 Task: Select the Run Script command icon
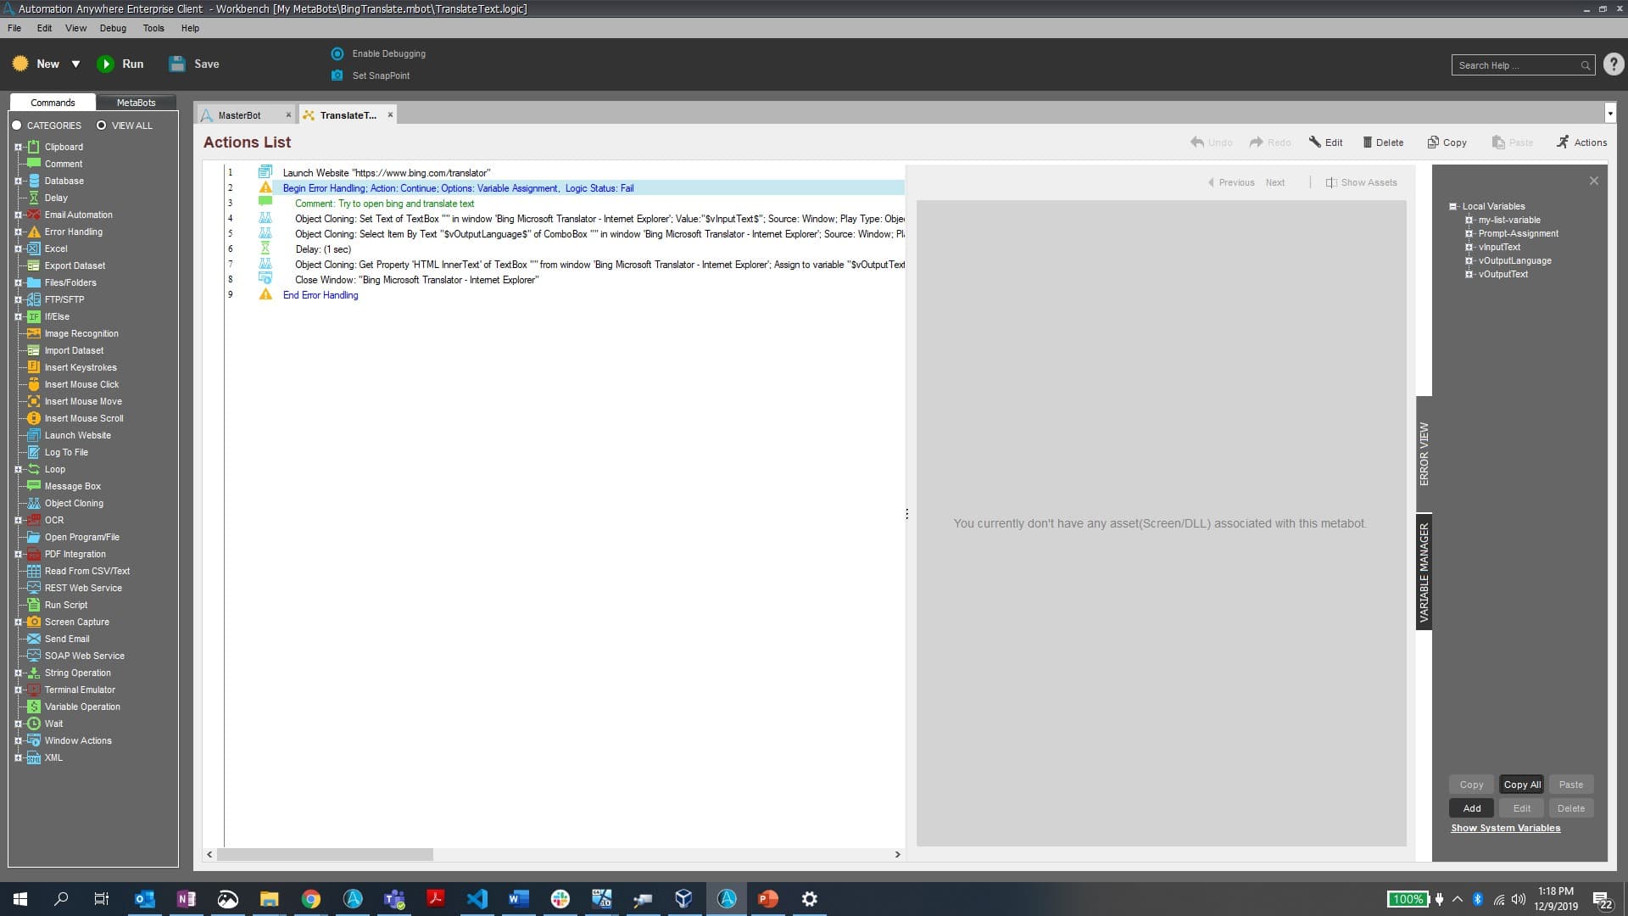click(x=34, y=605)
